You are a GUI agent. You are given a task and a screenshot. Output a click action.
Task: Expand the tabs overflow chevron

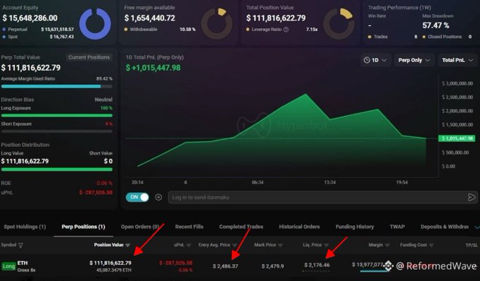[477, 227]
